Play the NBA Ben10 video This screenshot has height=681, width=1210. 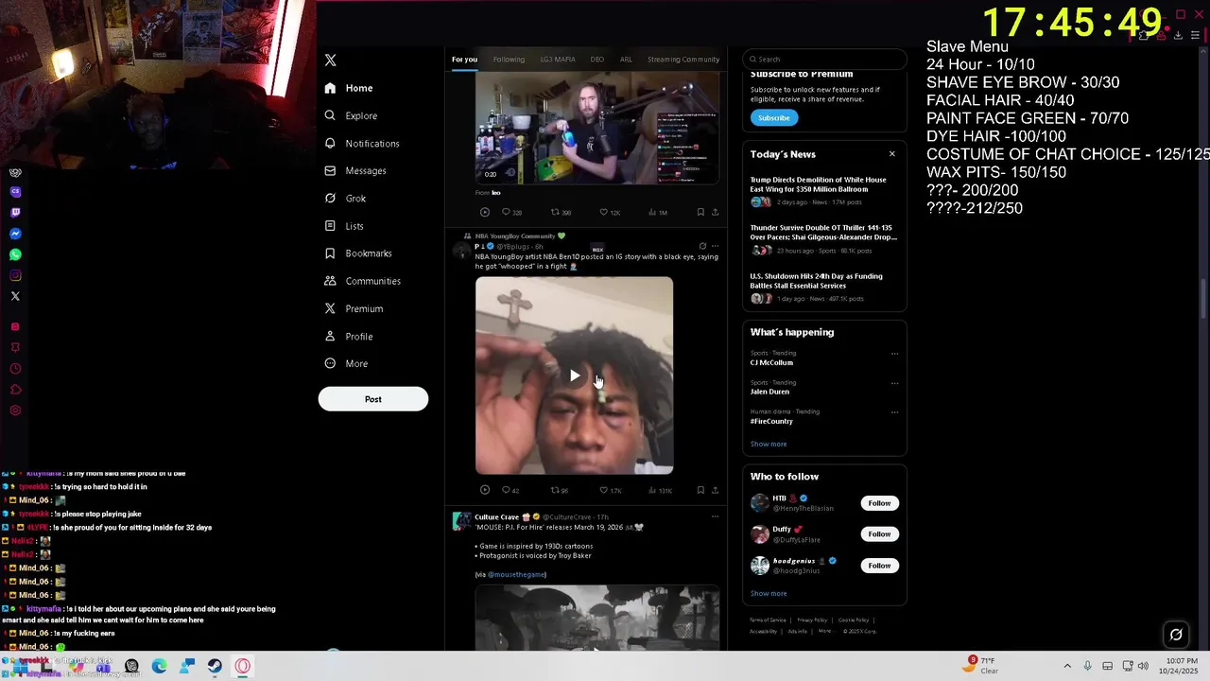coord(575,375)
